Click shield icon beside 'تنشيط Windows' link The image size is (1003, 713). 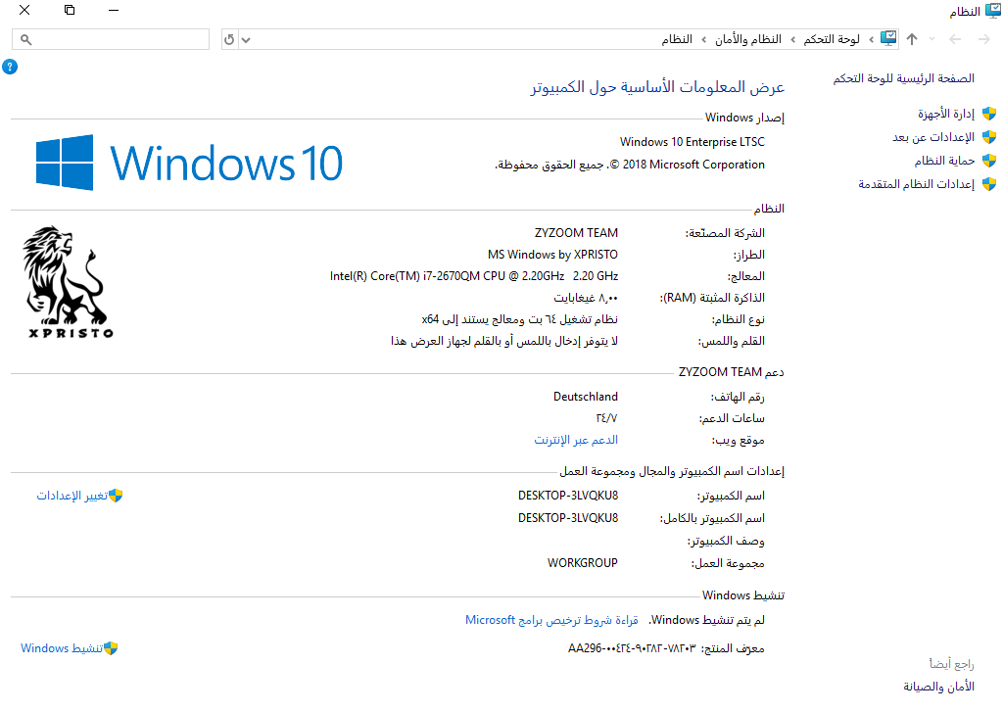tap(111, 648)
